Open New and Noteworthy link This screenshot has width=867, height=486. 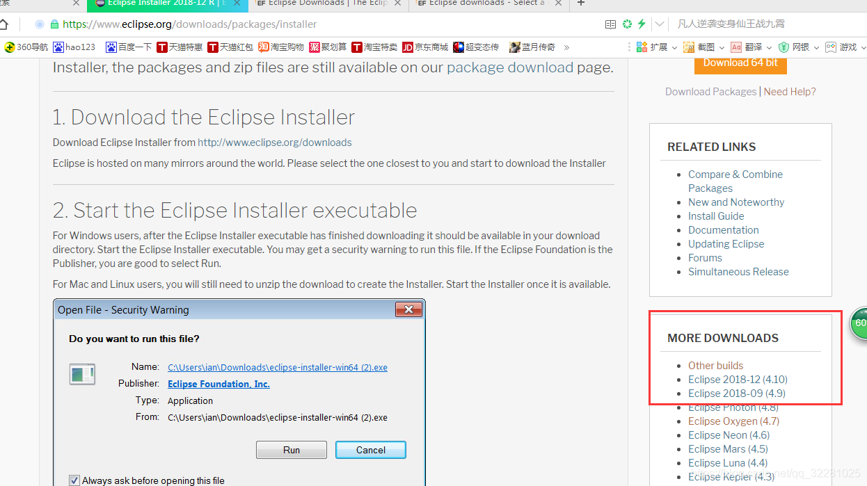pos(736,202)
